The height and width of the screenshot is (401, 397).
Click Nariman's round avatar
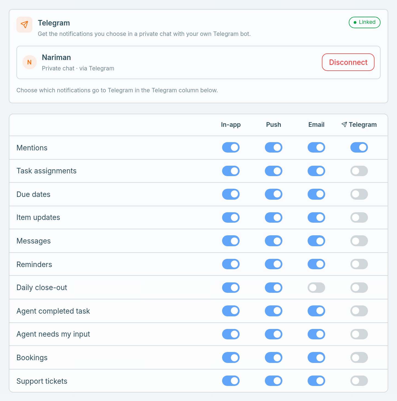pyautogui.click(x=30, y=62)
